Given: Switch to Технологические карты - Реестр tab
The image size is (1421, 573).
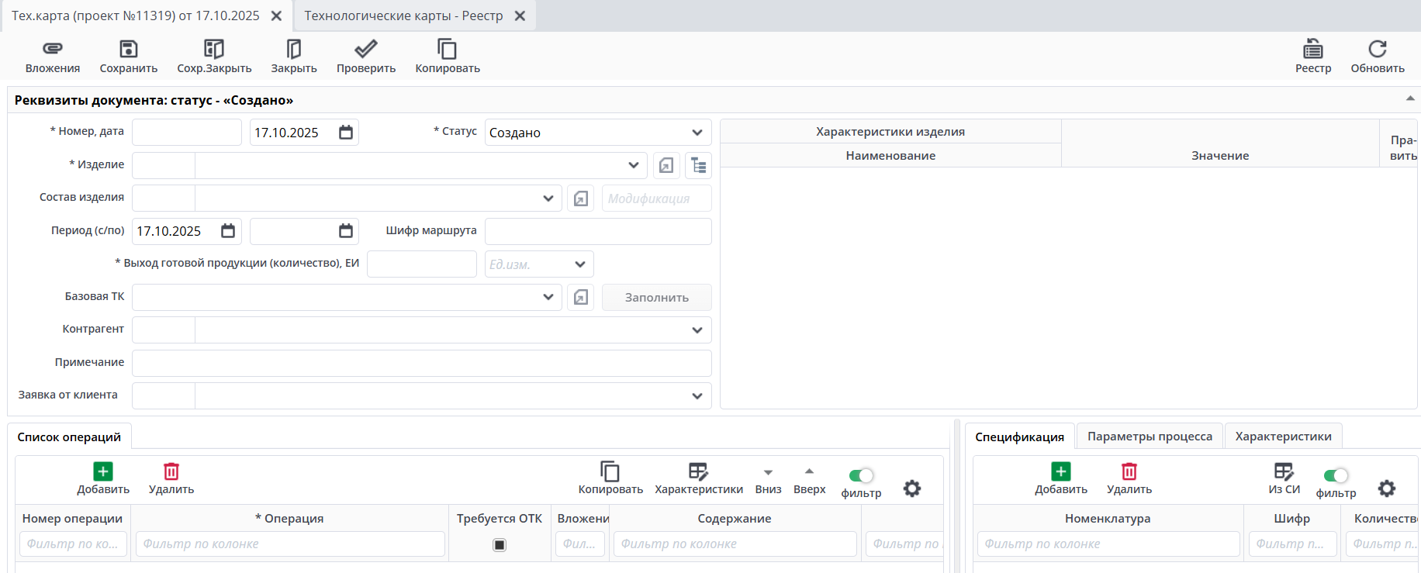Looking at the screenshot, I should (x=403, y=16).
